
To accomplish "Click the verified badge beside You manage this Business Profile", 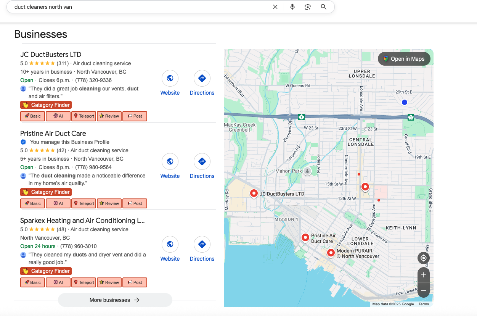I will tap(23, 142).
